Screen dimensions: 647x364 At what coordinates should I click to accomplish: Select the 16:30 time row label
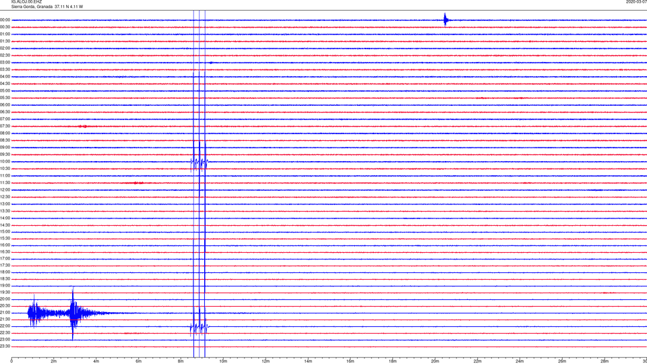(5, 251)
